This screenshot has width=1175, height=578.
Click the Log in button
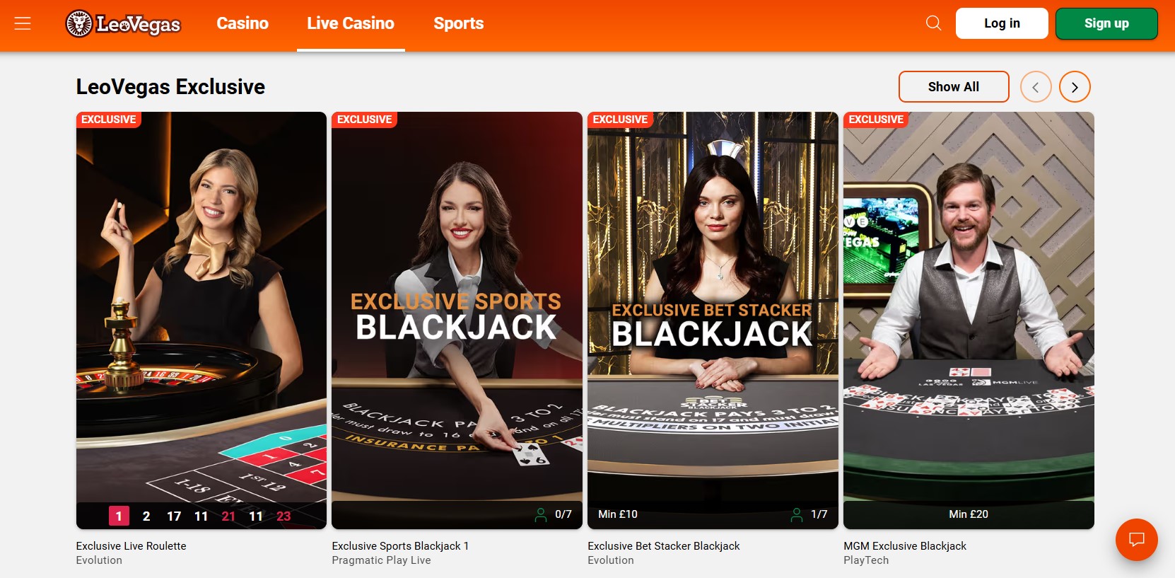(x=1002, y=23)
